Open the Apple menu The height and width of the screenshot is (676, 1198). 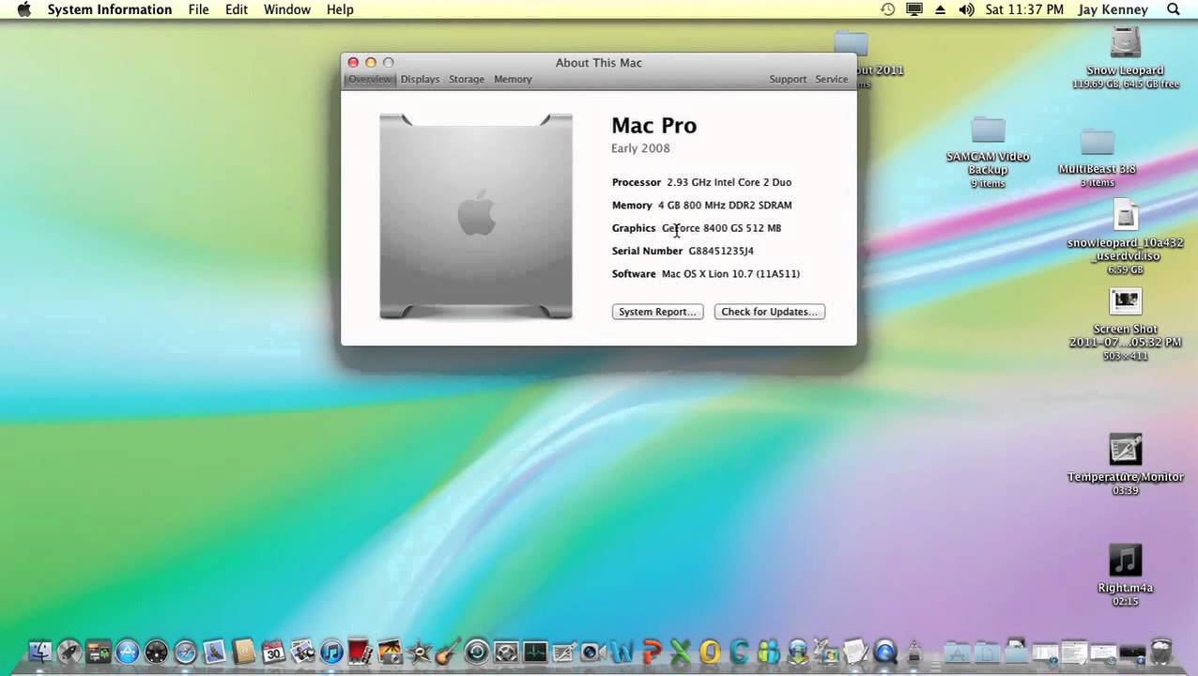23,9
